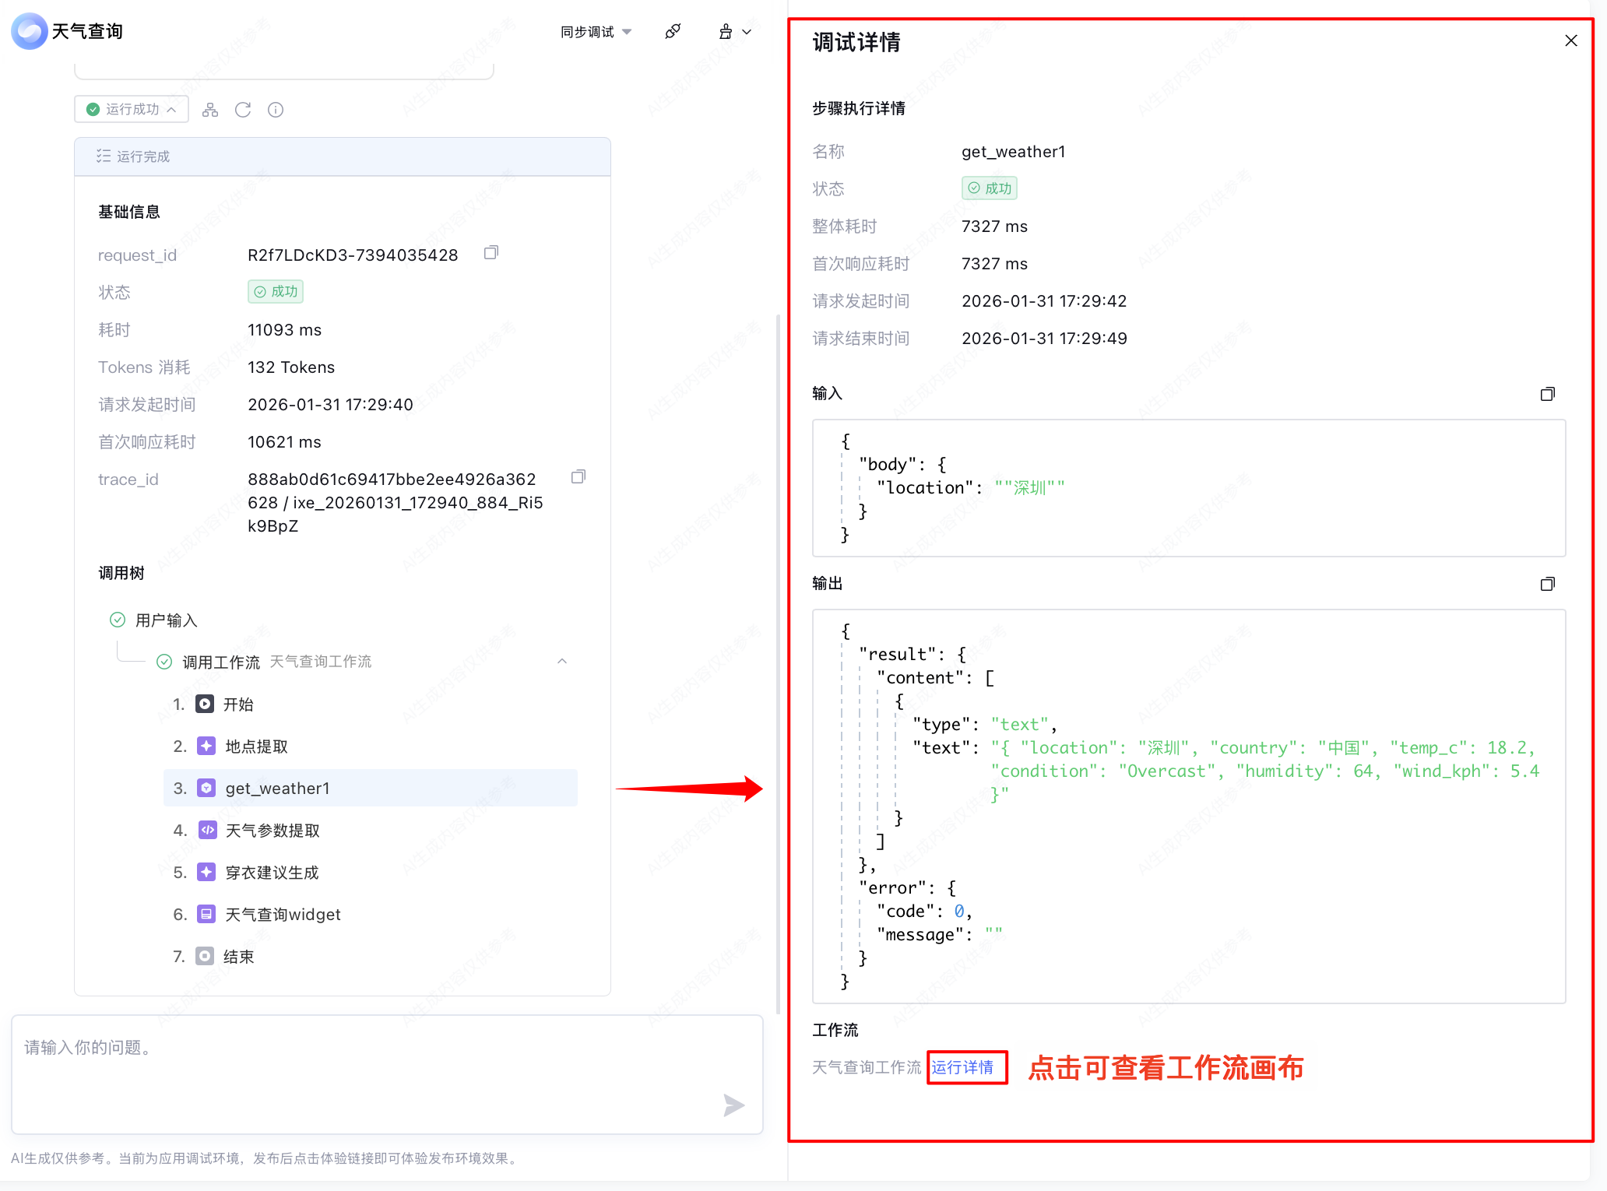Click the rocket icon in header
Image resolution: width=1607 pixels, height=1191 pixels.
[673, 32]
